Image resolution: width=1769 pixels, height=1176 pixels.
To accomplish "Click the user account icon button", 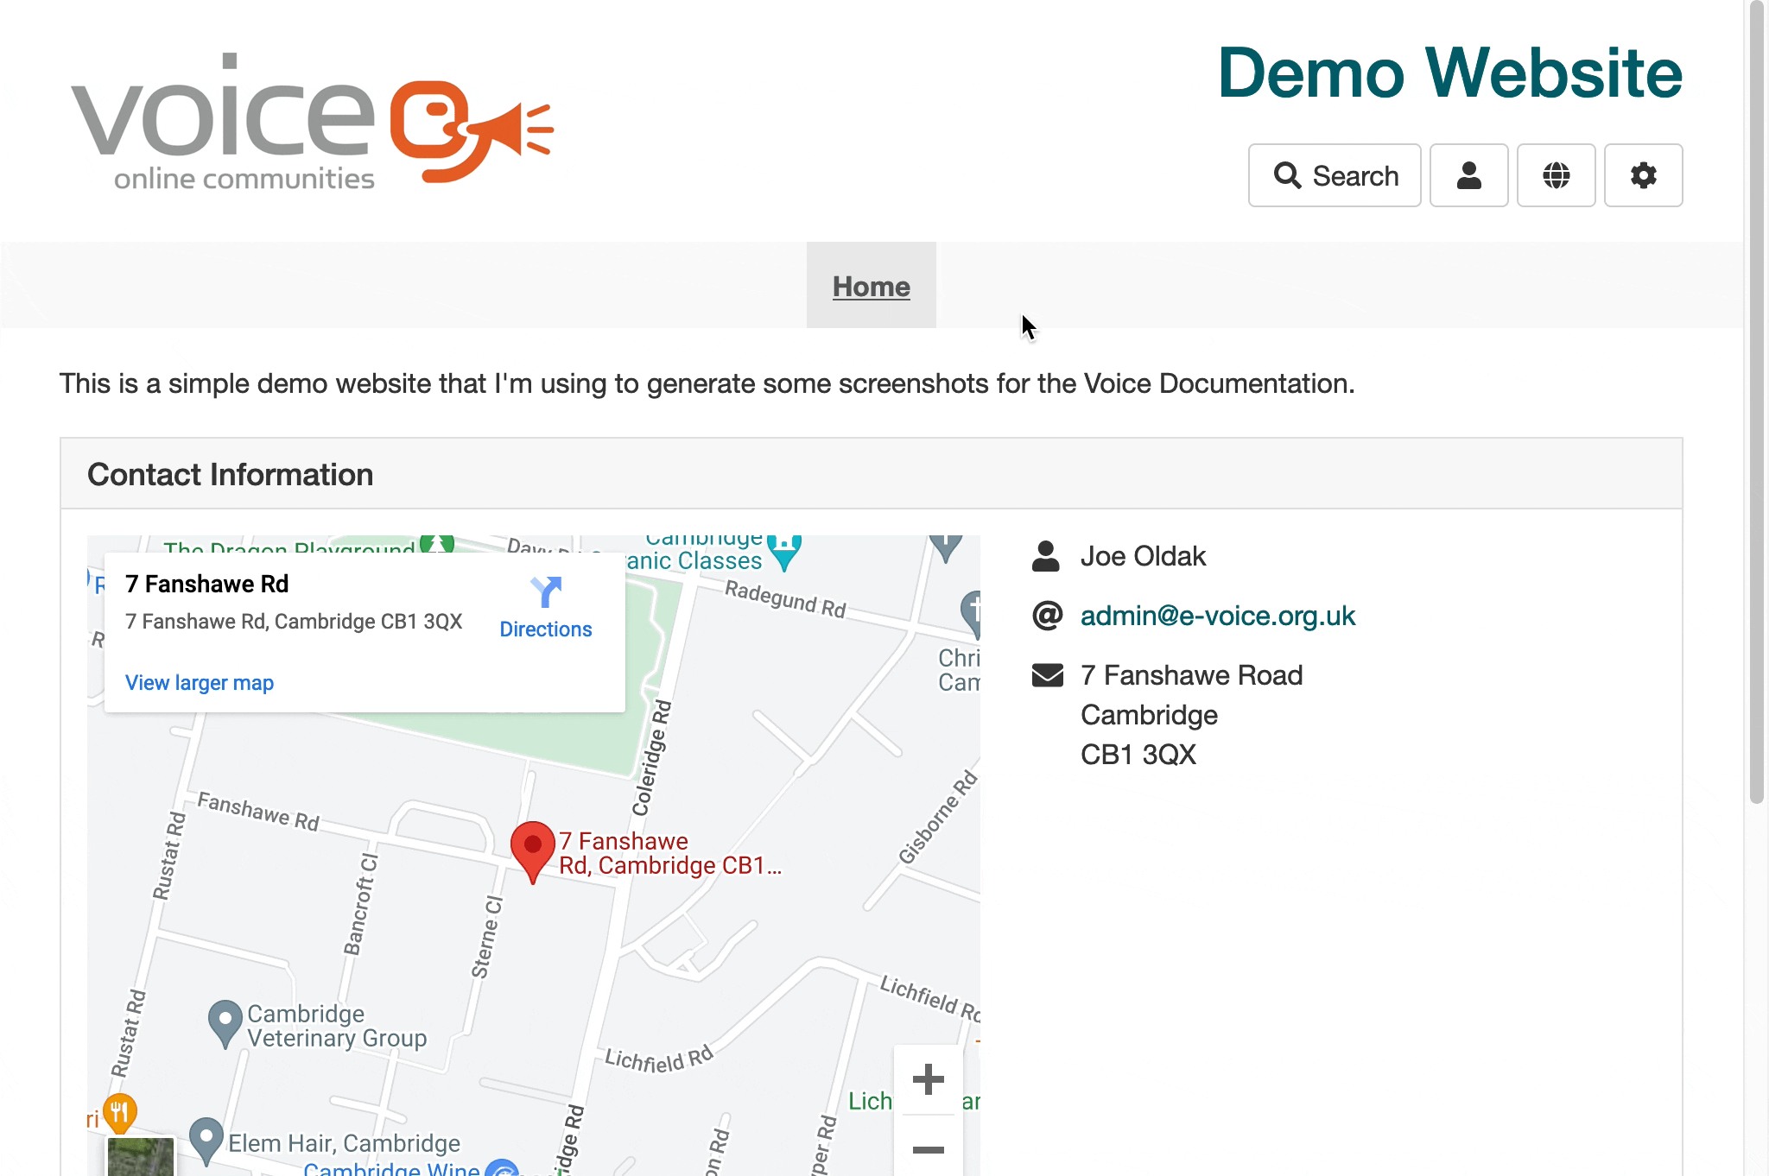I will [1468, 175].
